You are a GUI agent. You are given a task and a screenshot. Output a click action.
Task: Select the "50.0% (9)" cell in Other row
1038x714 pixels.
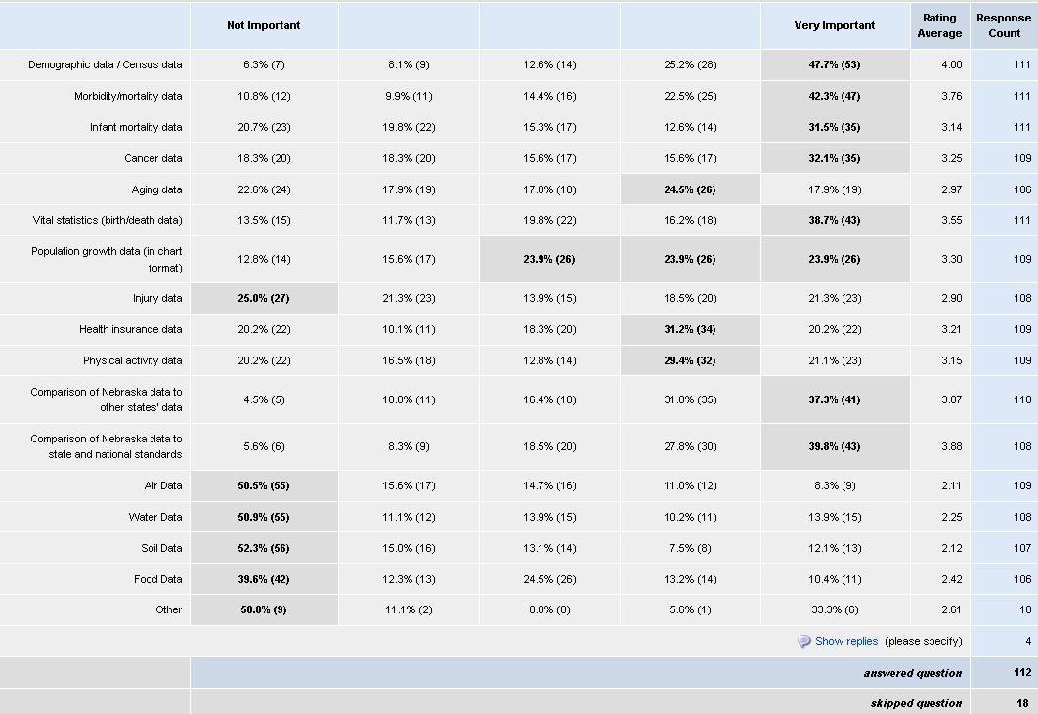(264, 609)
